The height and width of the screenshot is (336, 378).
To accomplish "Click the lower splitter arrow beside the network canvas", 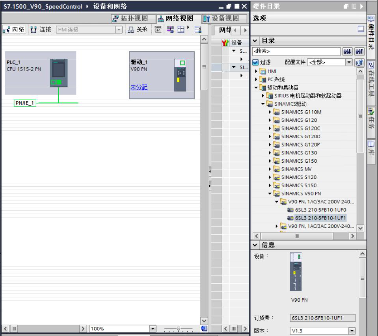I will (x=210, y=186).
